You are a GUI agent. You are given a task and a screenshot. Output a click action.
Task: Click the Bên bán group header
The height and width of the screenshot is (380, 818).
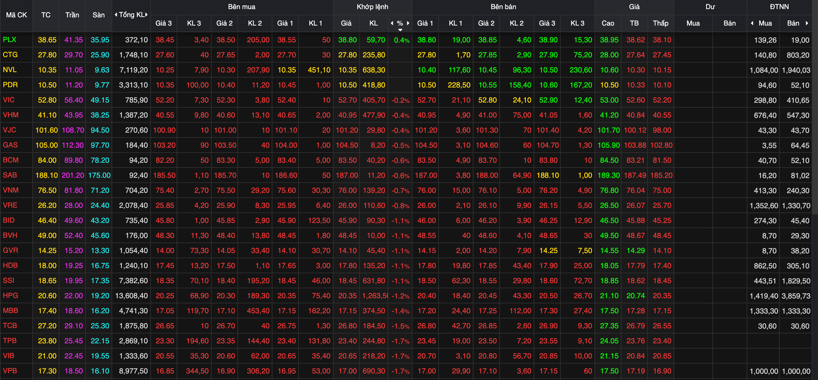503,7
